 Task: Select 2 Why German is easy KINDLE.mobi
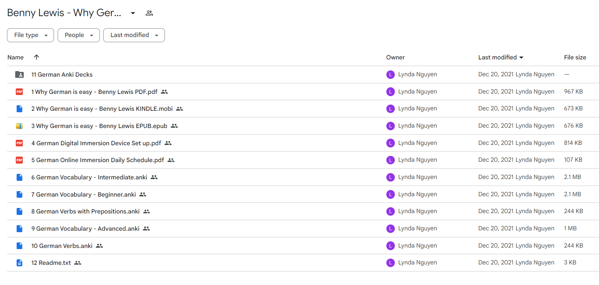coord(102,109)
